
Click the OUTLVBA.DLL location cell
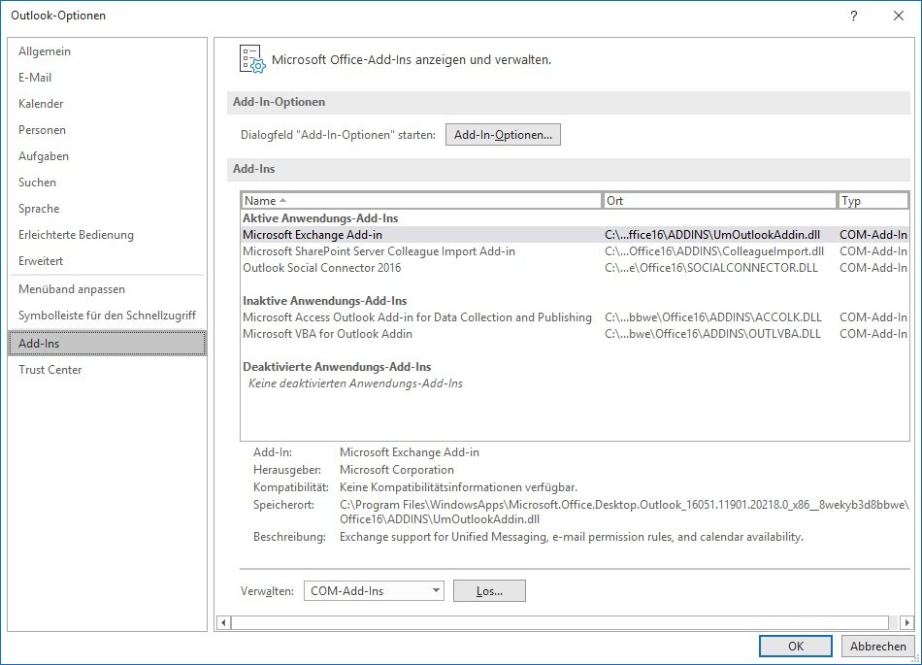712,334
